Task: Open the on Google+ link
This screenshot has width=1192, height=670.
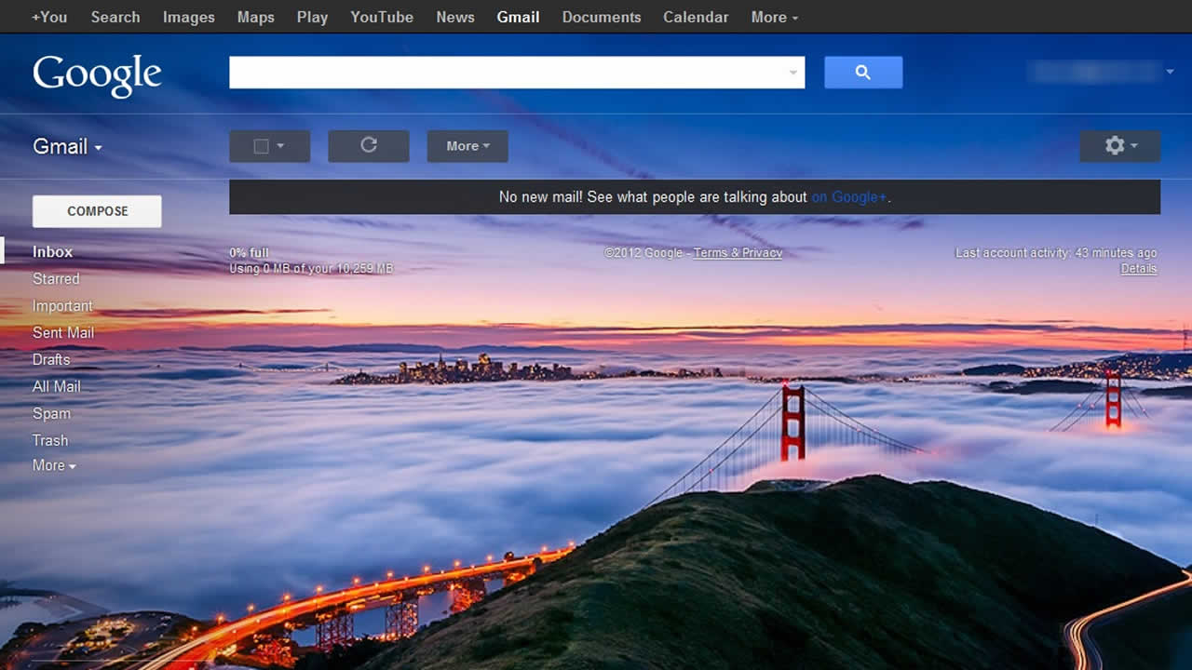Action: click(x=848, y=196)
